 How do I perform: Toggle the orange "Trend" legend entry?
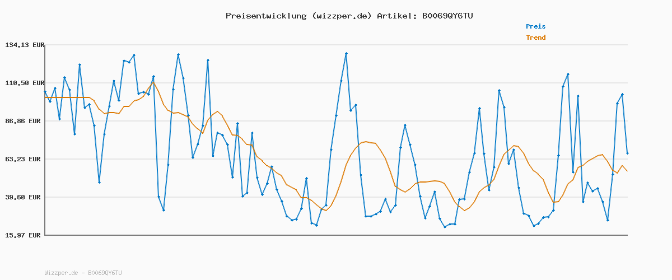click(535, 38)
